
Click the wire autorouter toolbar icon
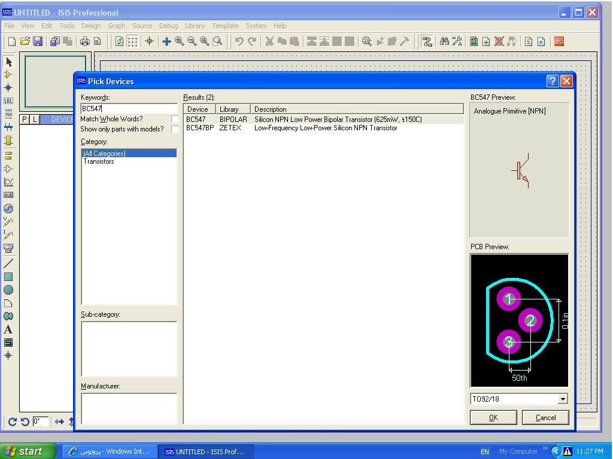click(x=427, y=41)
